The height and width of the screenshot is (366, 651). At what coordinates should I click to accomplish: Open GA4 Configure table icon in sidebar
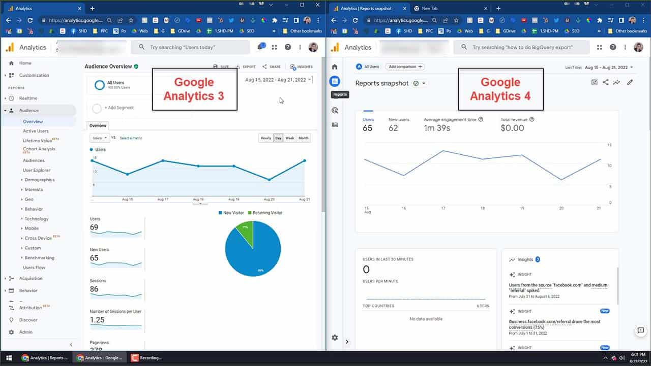tap(335, 125)
